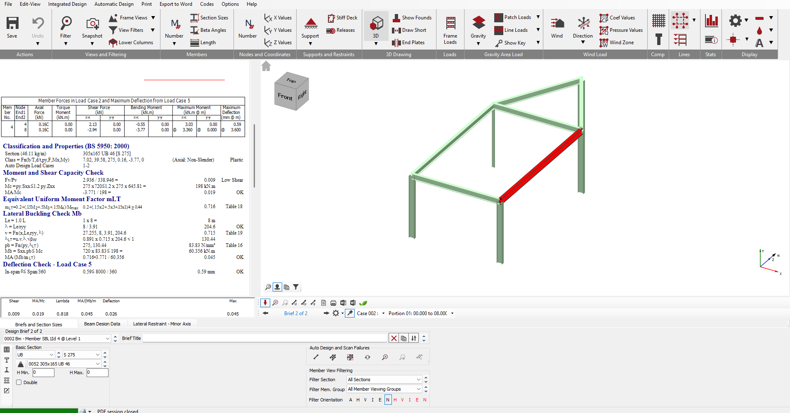Delete brief with the red X icon
Image resolution: width=790 pixels, height=413 pixels.
coord(394,338)
